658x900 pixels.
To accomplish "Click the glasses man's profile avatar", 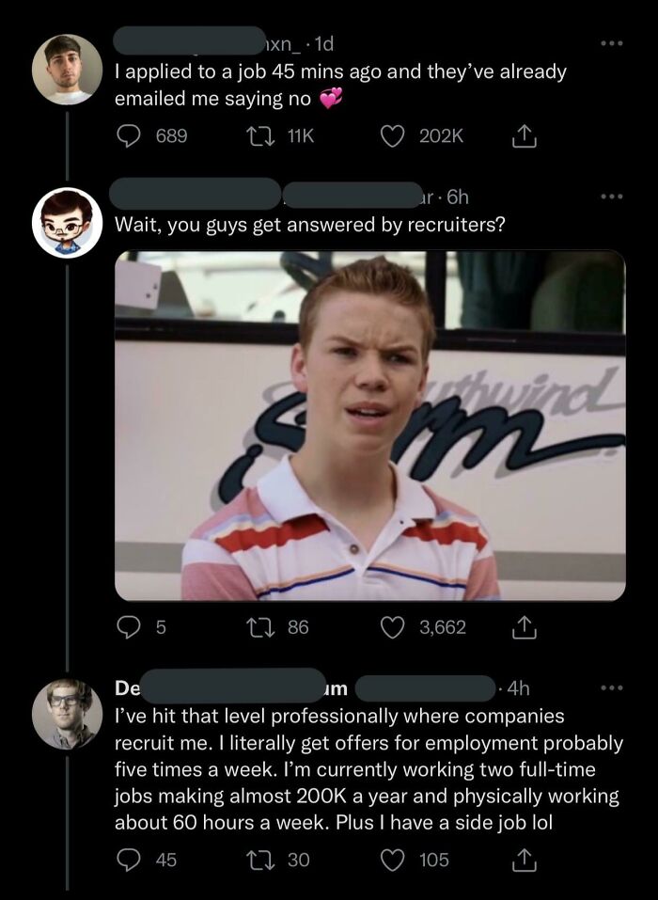I will [67, 713].
